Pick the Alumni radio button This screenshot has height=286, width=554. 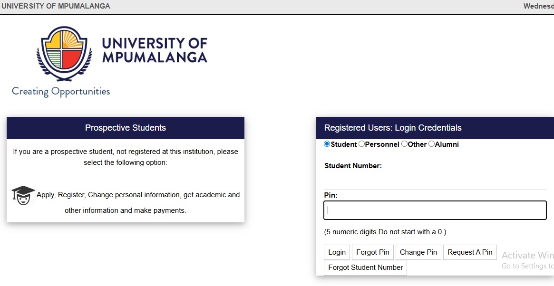(x=431, y=144)
